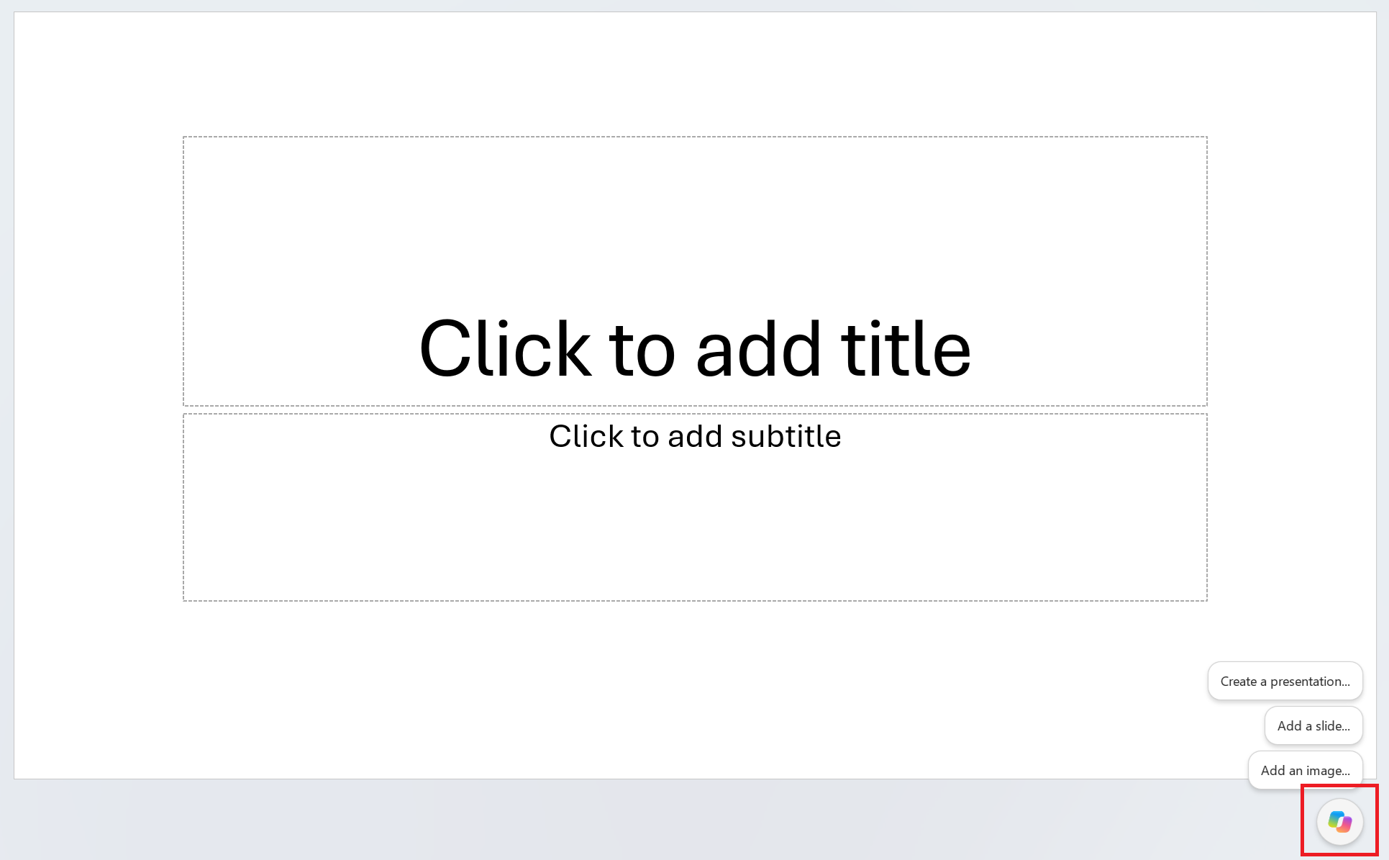The image size is (1389, 860).
Task: Select the Add an image suggestion
Action: [1305, 770]
